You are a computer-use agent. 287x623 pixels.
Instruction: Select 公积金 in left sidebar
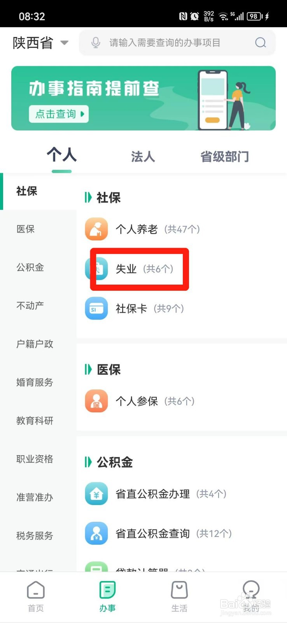click(30, 268)
